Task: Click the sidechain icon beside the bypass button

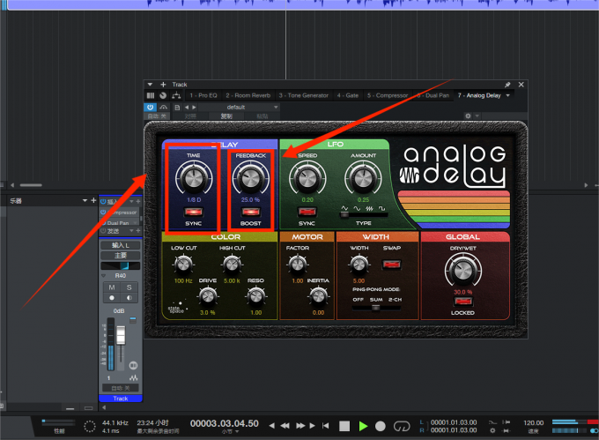Action: click(x=164, y=108)
